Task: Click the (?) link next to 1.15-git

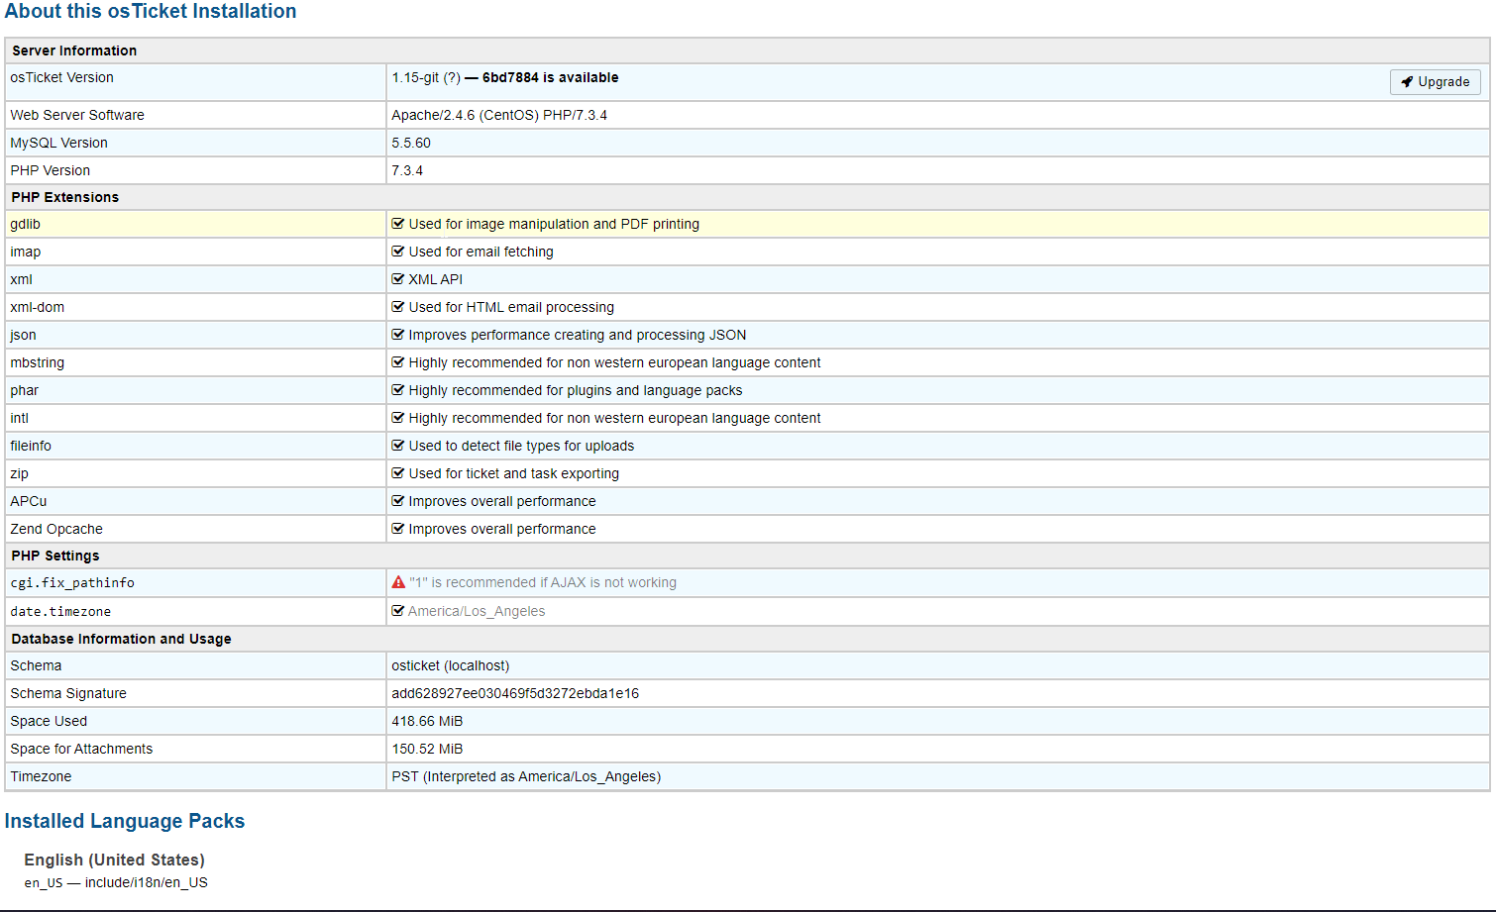Action: coord(452,77)
